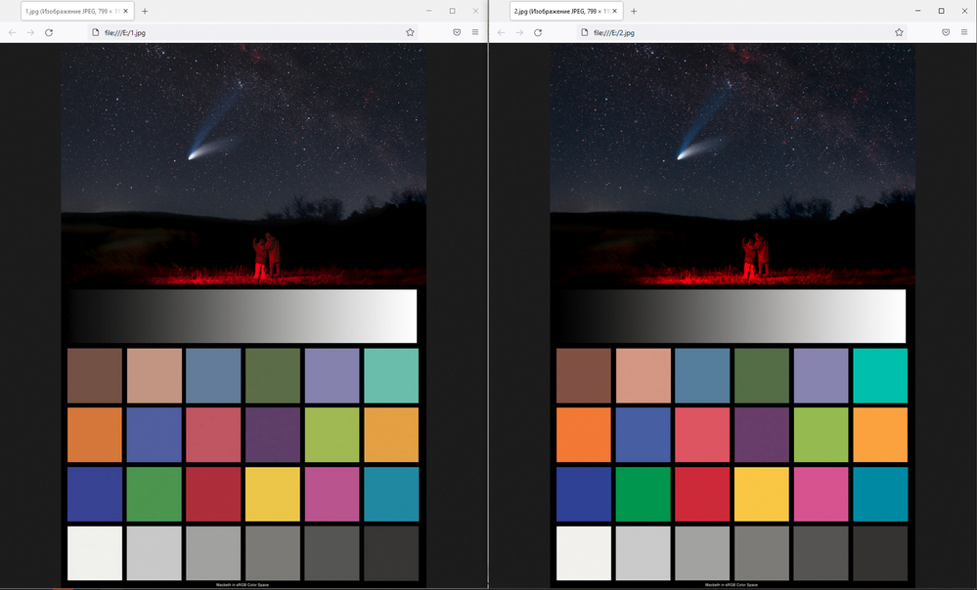Bookmark the 2.jpg page with the star
Image resolution: width=977 pixels, height=590 pixels.
pyautogui.click(x=899, y=32)
